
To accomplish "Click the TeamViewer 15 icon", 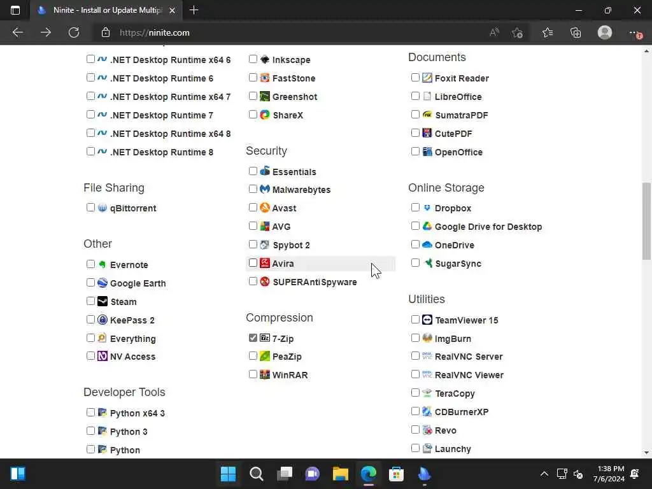I will pos(427,320).
